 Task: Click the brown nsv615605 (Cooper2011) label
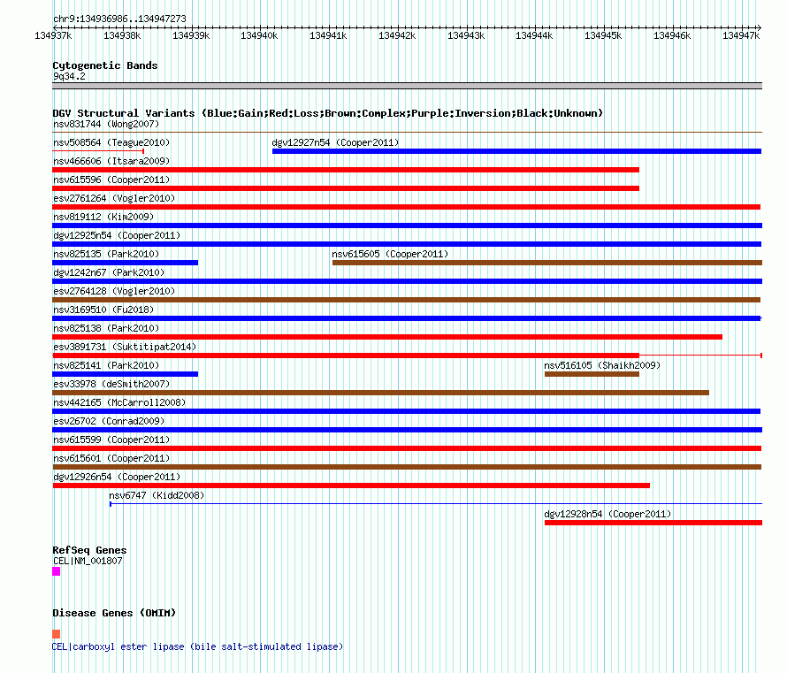point(390,254)
